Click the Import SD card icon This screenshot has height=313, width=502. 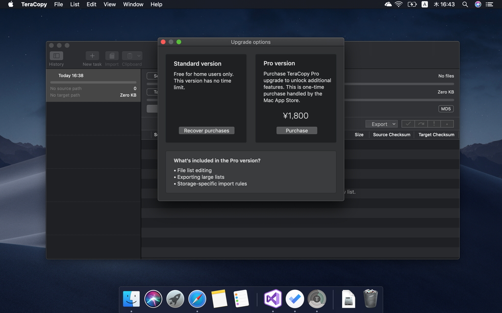point(112,56)
